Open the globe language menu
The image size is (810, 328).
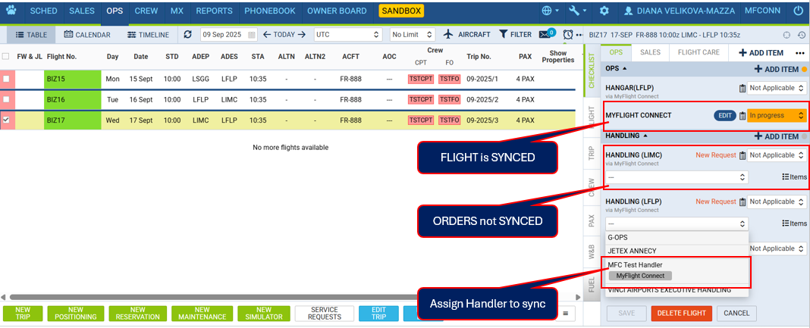(548, 11)
